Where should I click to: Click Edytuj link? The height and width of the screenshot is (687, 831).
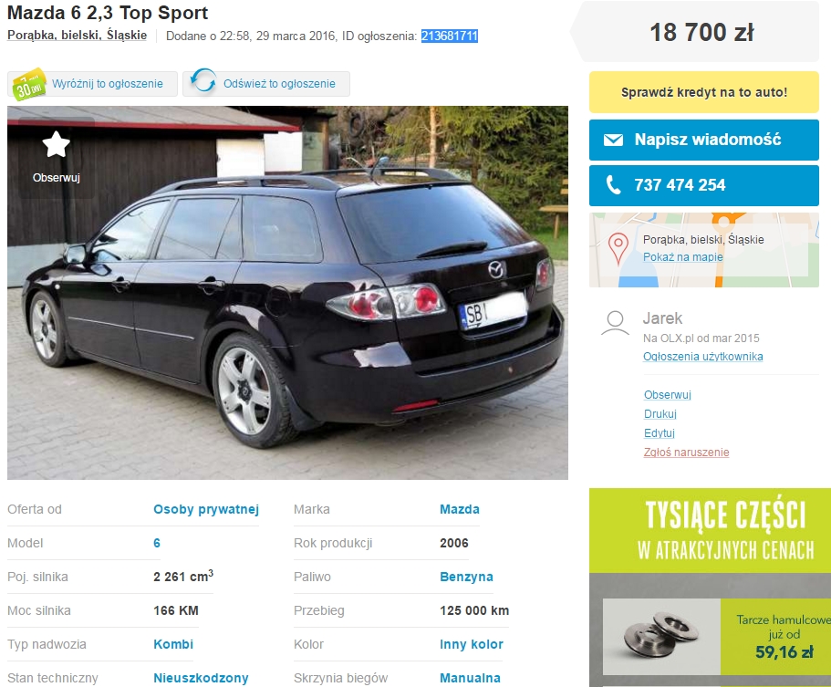tap(659, 433)
